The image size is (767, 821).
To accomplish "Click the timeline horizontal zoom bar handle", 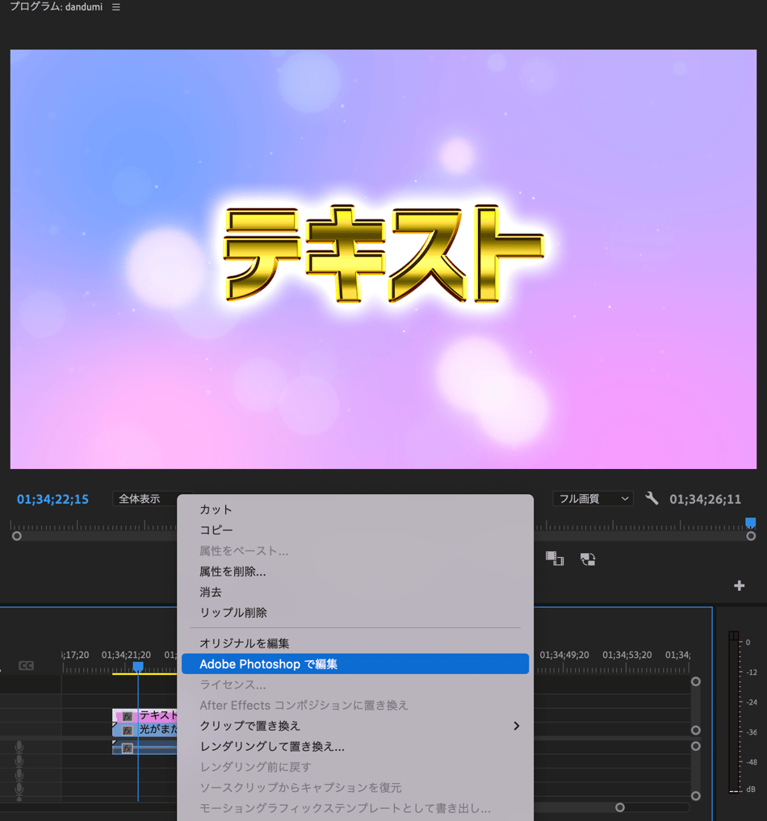I will (620, 807).
